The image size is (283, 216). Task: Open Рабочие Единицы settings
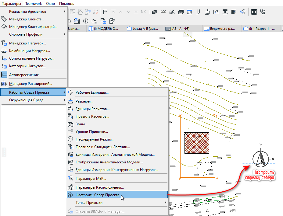[x=117, y=92]
